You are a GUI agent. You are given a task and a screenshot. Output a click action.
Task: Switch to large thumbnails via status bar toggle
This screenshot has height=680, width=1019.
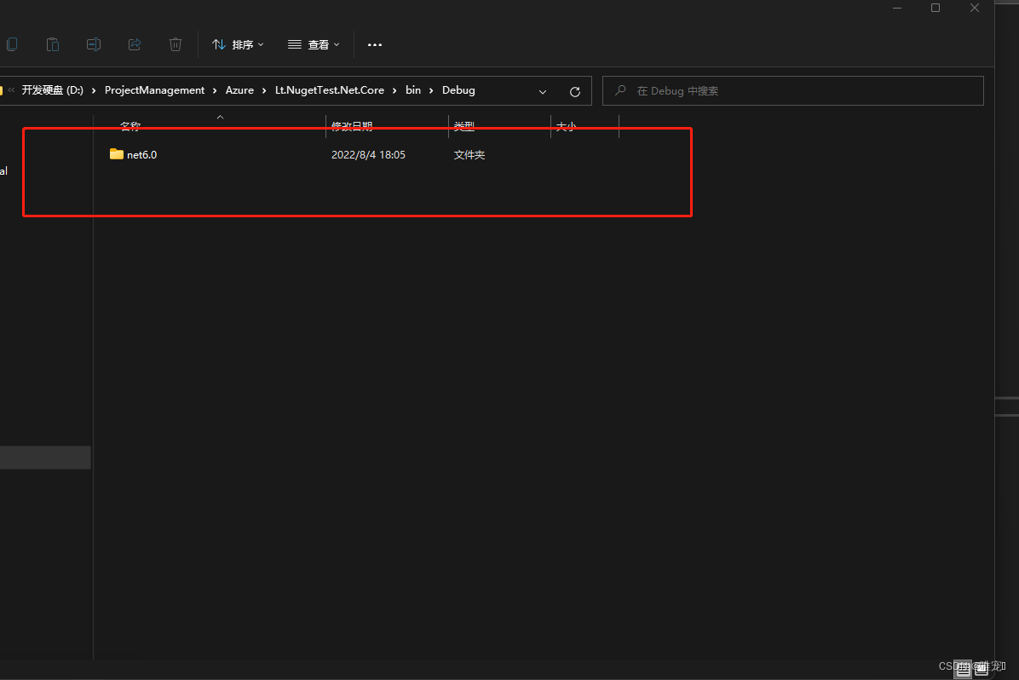(x=981, y=670)
